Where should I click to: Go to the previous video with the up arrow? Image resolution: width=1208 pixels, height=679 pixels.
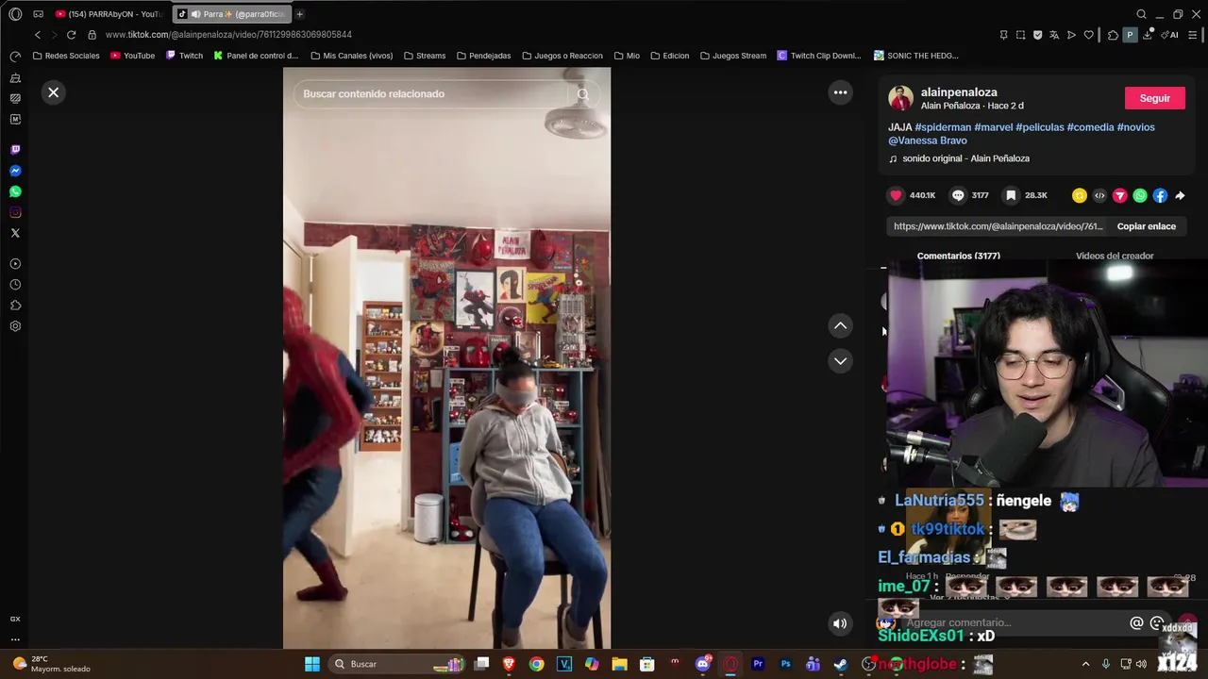[840, 325]
